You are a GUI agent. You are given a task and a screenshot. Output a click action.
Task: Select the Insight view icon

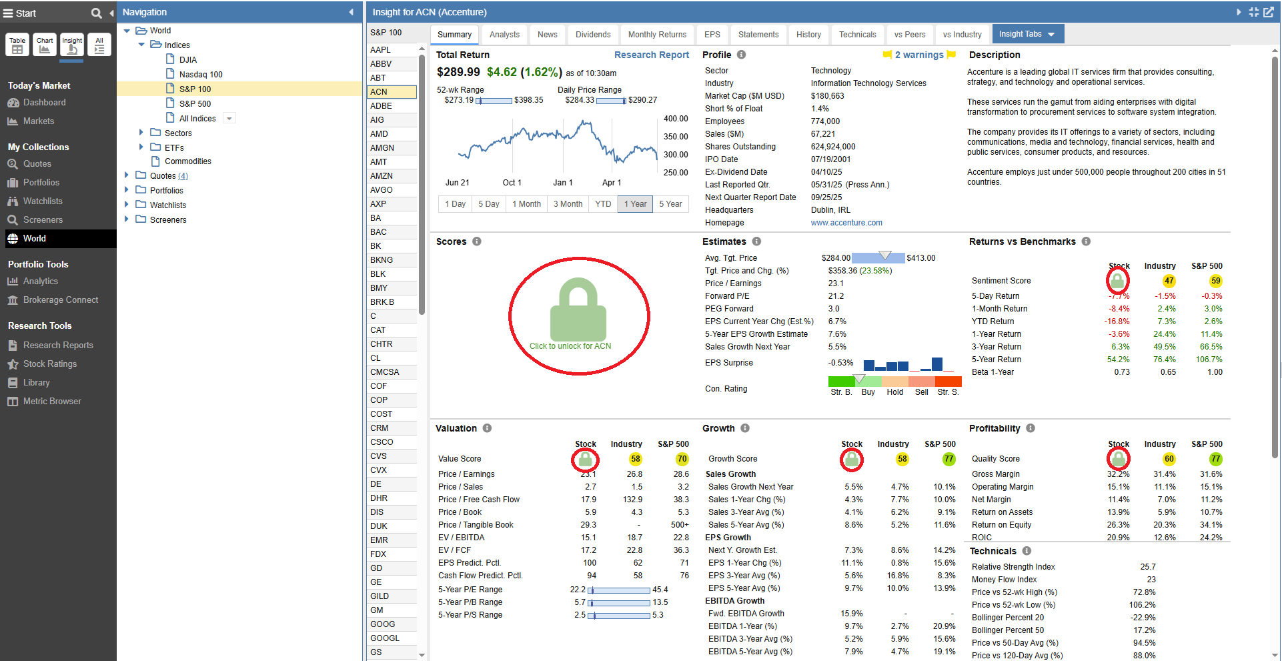tap(72, 45)
